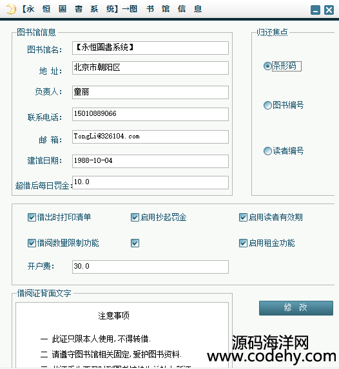Toggle the unlabeled checkbox beside 借阅数量限制功能
The width and height of the screenshot is (339, 369).
(135, 243)
